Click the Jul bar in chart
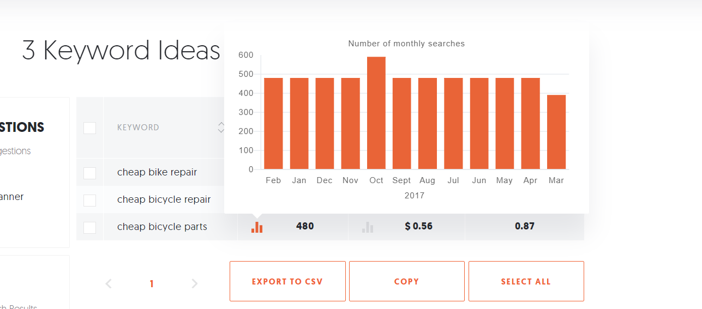 453,124
